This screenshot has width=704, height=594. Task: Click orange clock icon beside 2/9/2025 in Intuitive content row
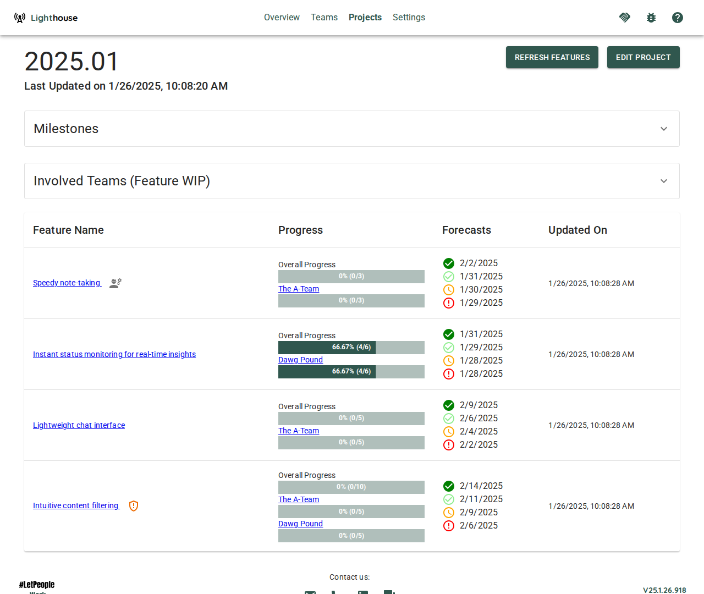[x=449, y=513]
